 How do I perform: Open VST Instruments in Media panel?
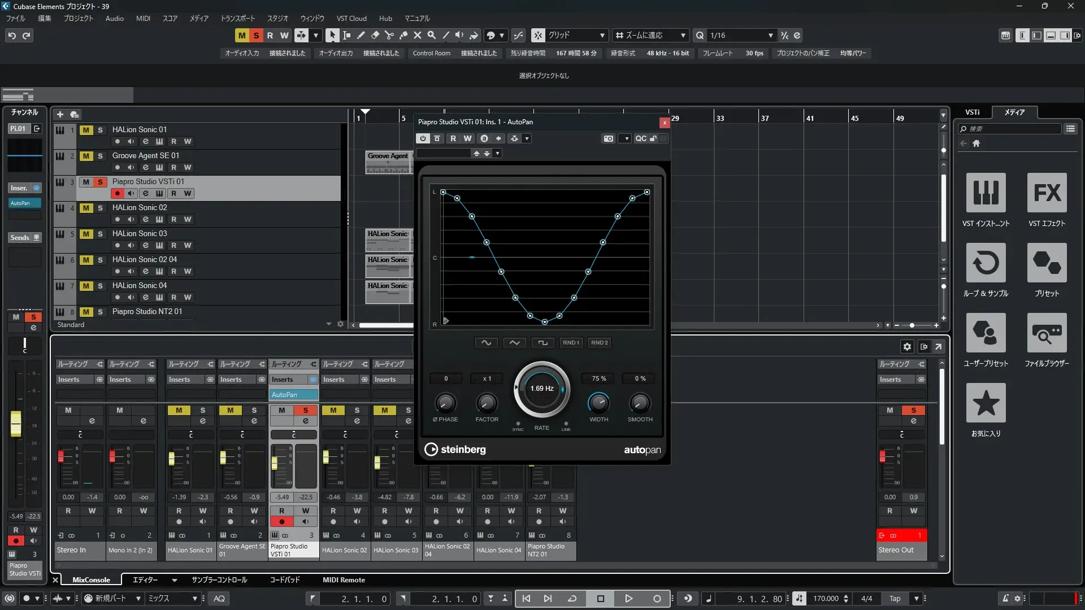(986, 193)
